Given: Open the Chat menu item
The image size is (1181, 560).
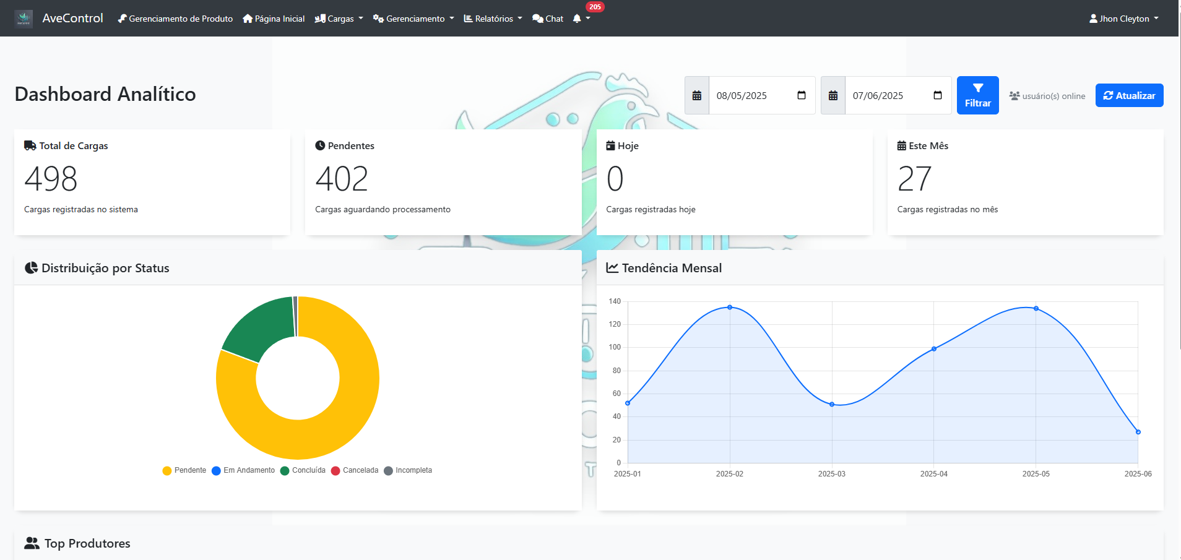Looking at the screenshot, I should 548,19.
